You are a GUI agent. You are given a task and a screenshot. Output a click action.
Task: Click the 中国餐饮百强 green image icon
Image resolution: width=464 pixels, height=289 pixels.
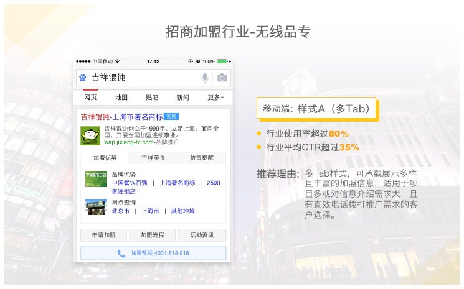pyautogui.click(x=95, y=178)
